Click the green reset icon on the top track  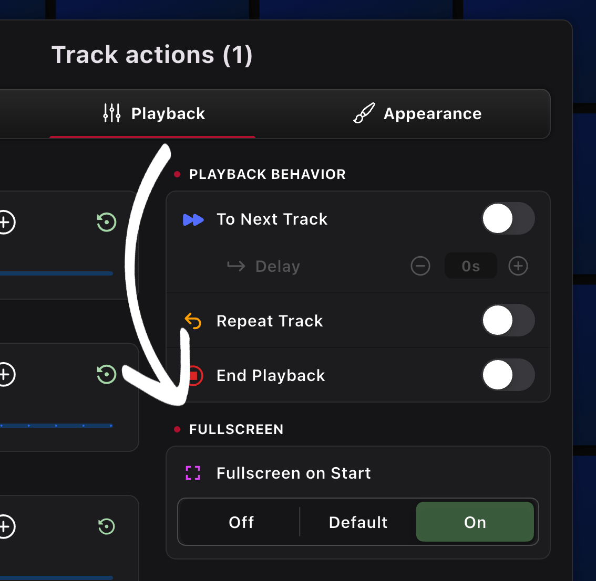click(106, 223)
